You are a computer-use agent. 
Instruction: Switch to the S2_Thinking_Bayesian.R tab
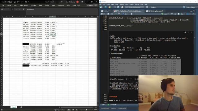[155, 11]
